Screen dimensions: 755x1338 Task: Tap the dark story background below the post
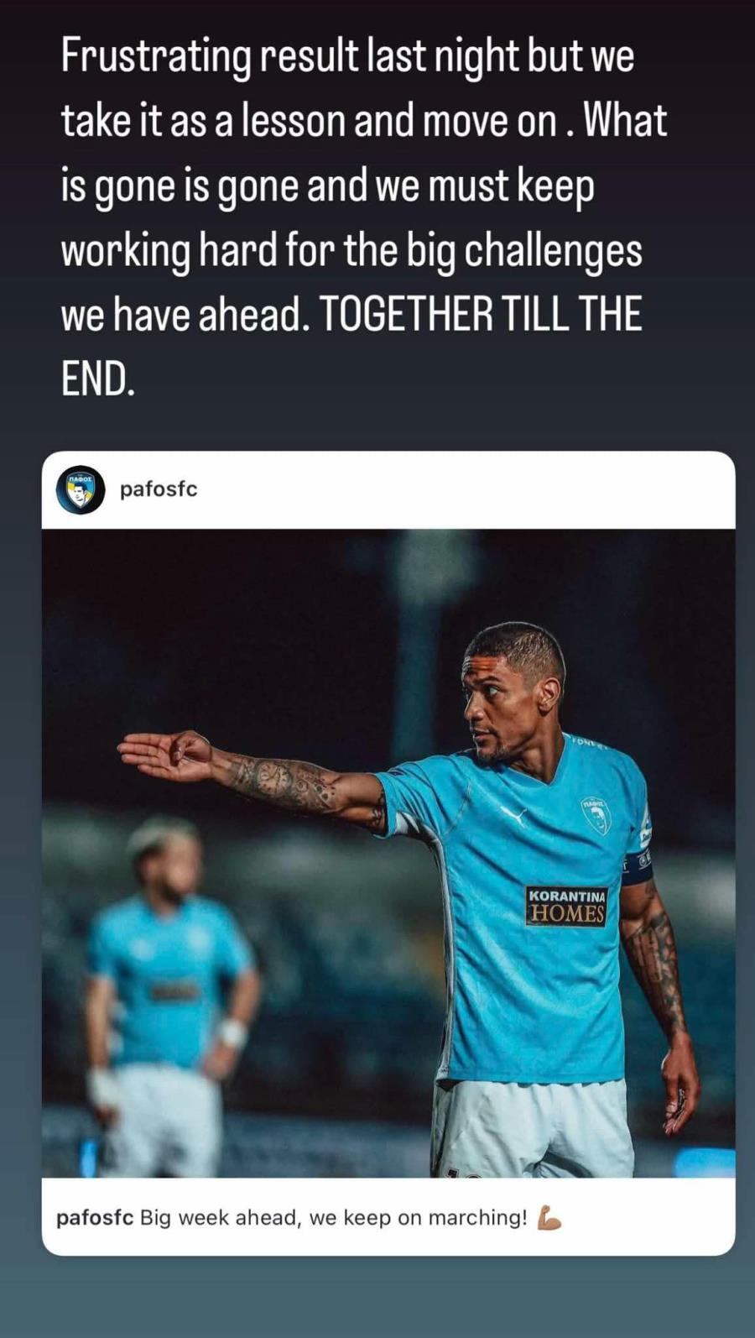point(377,1298)
